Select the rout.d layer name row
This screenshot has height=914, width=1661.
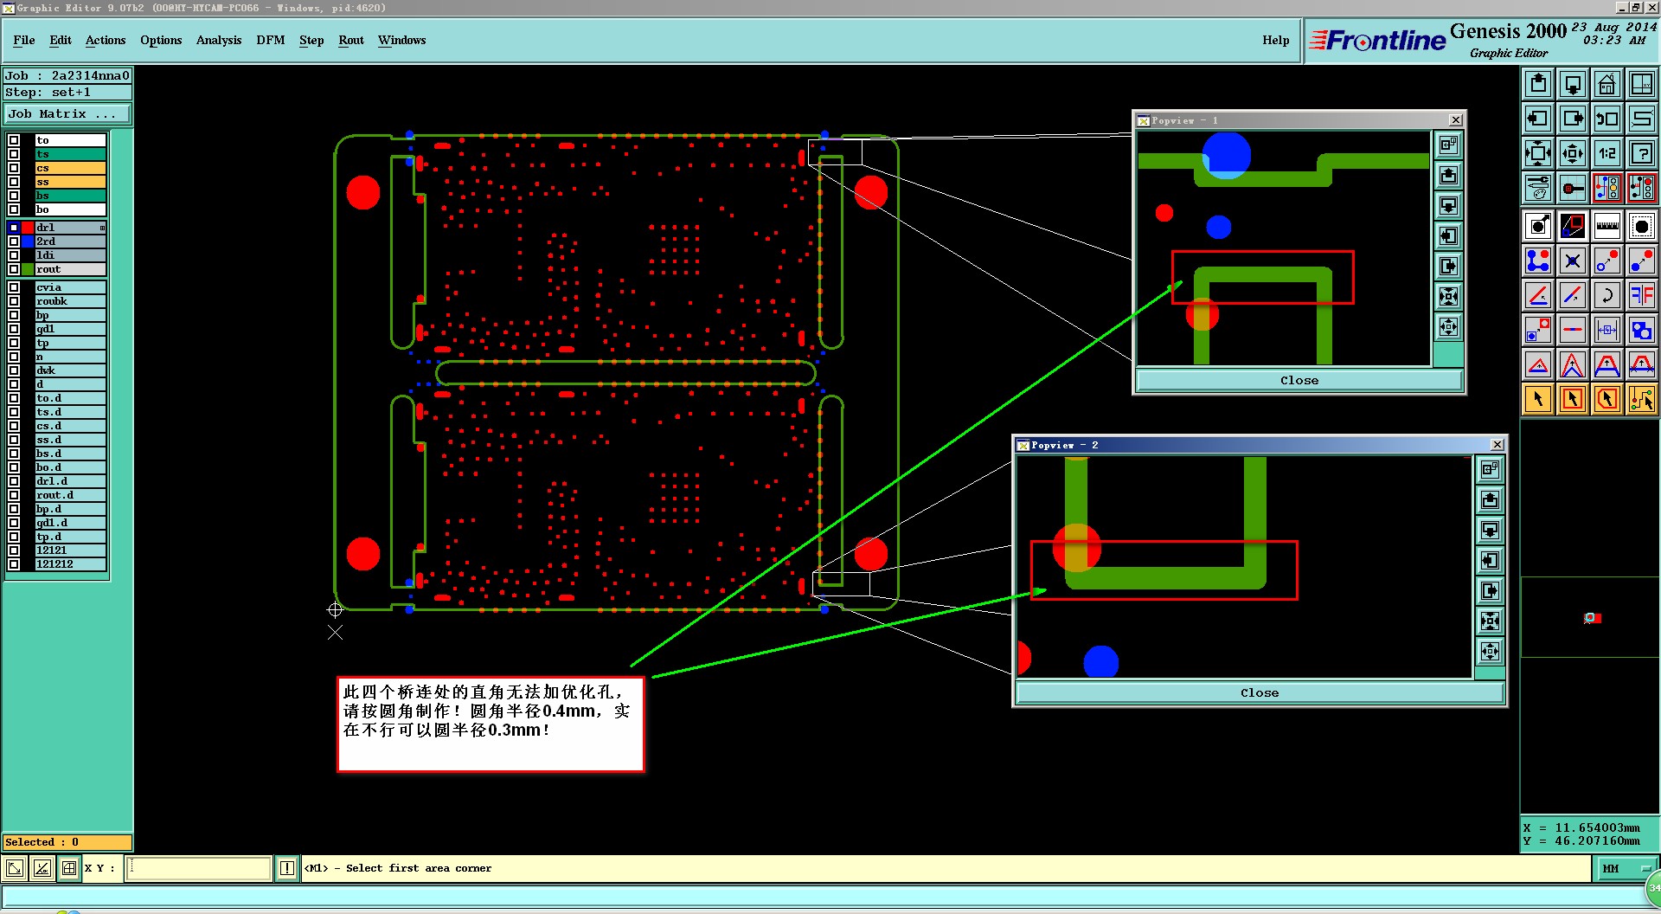coord(70,495)
